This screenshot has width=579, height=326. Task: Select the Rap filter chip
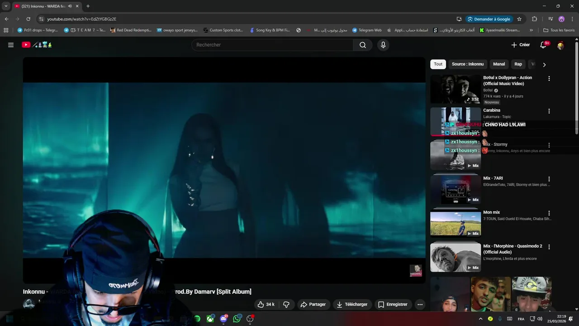[518, 64]
